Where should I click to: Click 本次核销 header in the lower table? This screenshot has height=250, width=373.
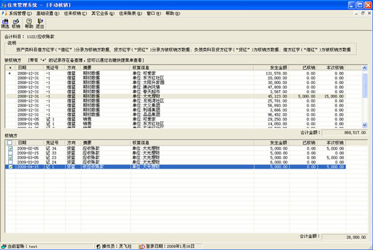[332, 143]
